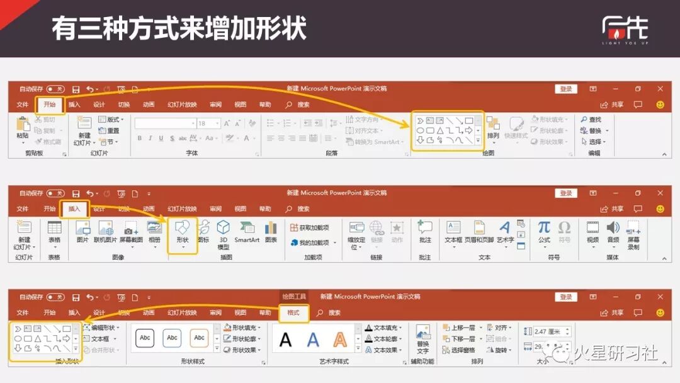
Task: Open 幻灯片放映 tab in the Format-ribbon window
Action: [182, 312]
